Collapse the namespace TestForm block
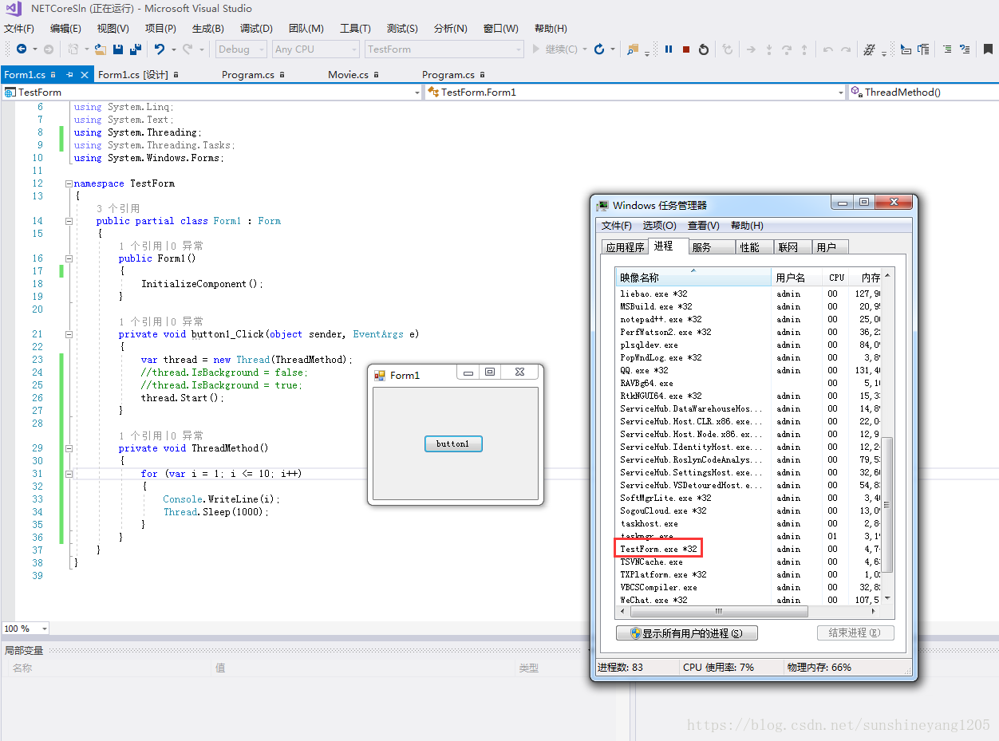Image resolution: width=999 pixels, height=741 pixels. tap(69, 183)
